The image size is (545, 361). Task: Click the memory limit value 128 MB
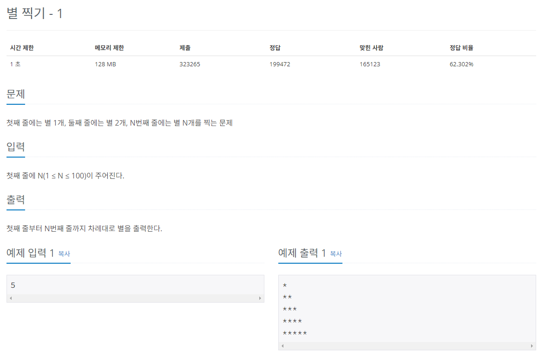coord(105,64)
